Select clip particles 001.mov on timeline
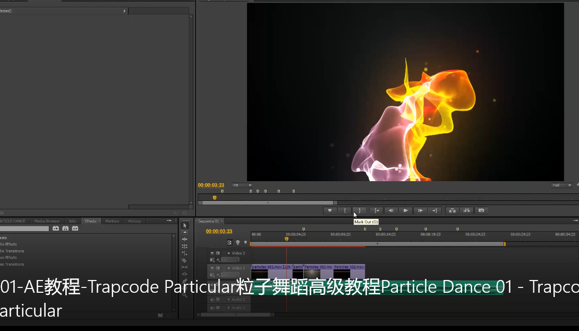The image size is (579, 331). 271,271
